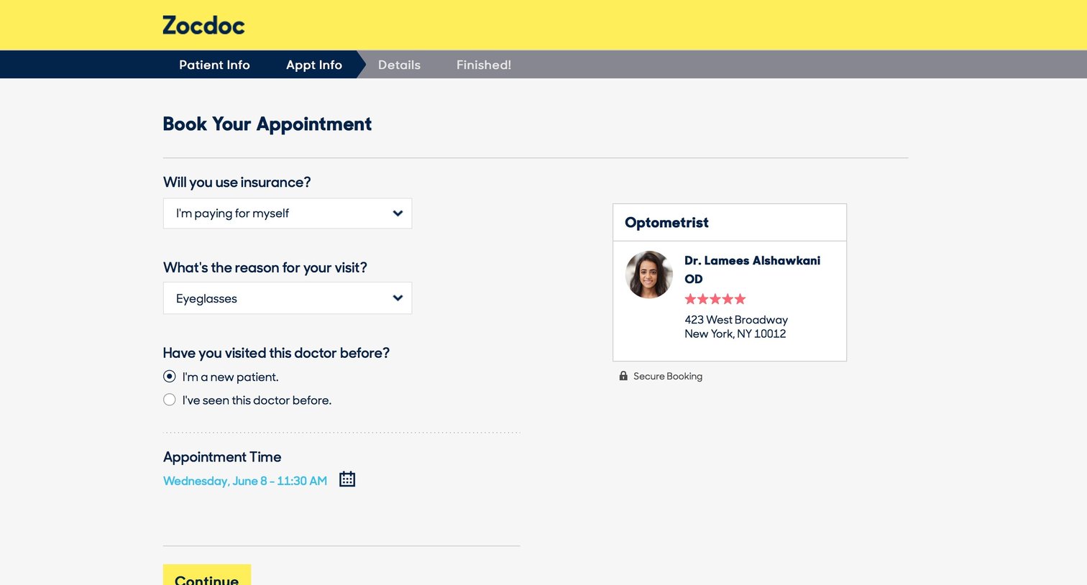1087x585 pixels.
Task: Go to the Appt Info step
Action: click(314, 65)
